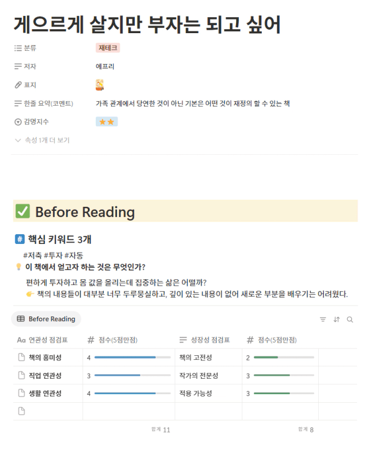
Task: Click the page icon beside 책의 흥미성
Action: (22, 357)
